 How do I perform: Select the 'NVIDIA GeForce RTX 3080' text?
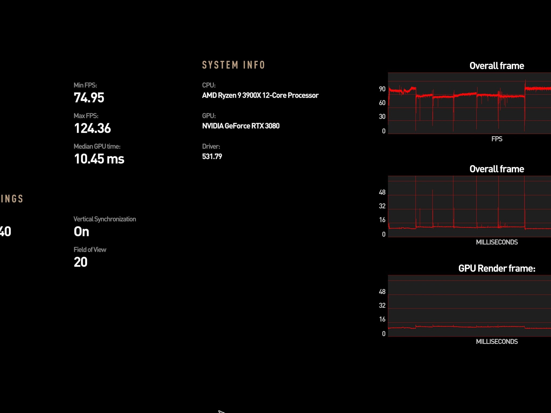pos(241,126)
